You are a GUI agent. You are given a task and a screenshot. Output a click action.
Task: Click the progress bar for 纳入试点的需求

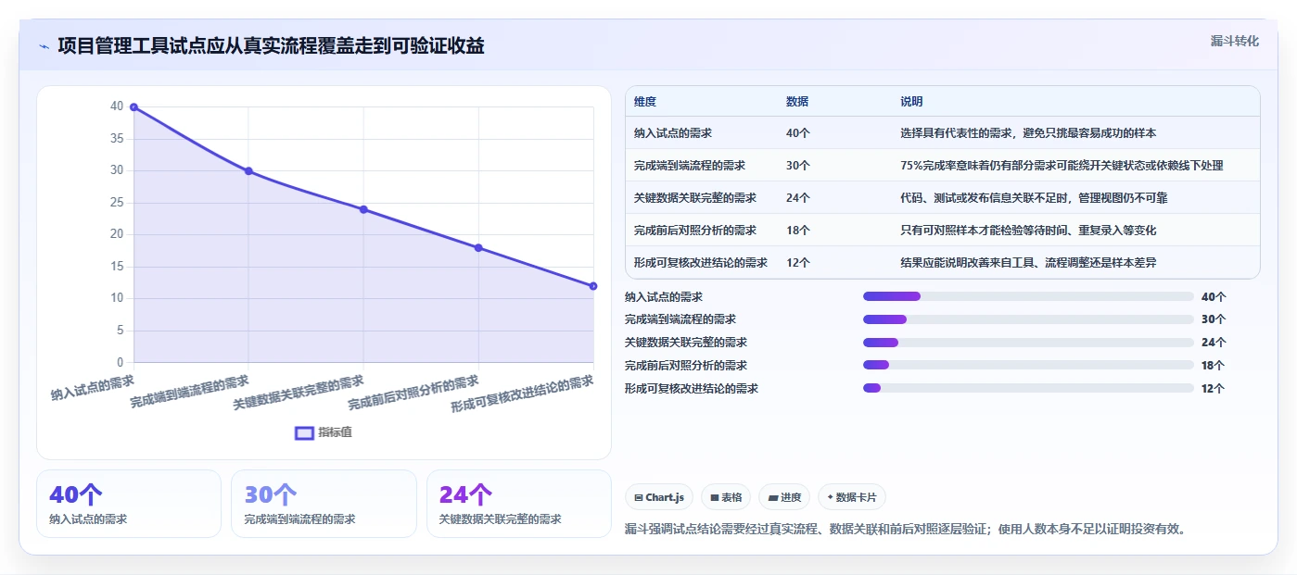(1028, 296)
